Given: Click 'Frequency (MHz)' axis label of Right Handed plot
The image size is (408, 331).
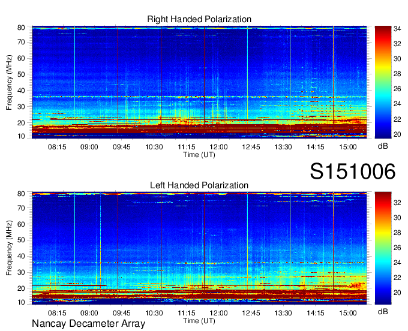Looking at the screenshot, I should (9, 82).
